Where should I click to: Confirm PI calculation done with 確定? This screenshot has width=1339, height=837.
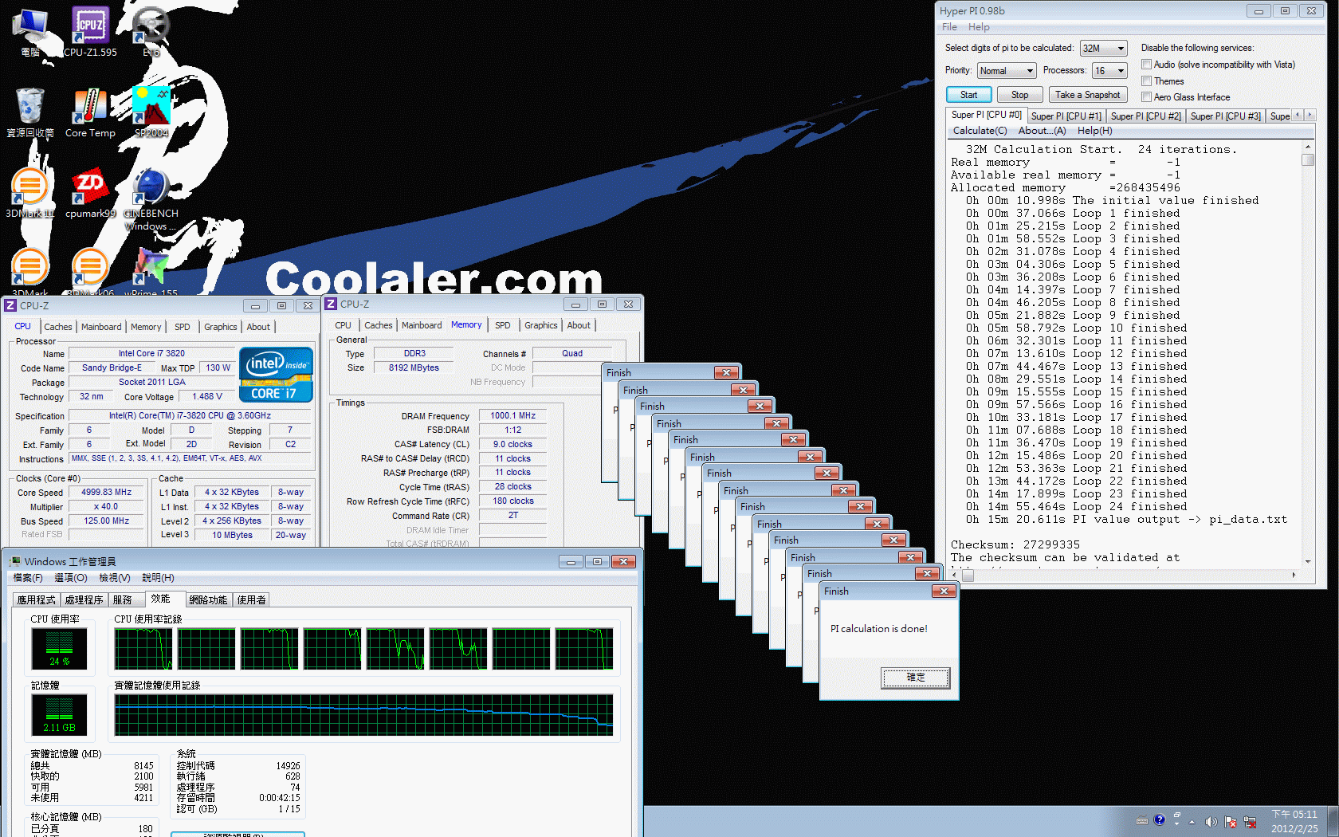[x=916, y=678]
